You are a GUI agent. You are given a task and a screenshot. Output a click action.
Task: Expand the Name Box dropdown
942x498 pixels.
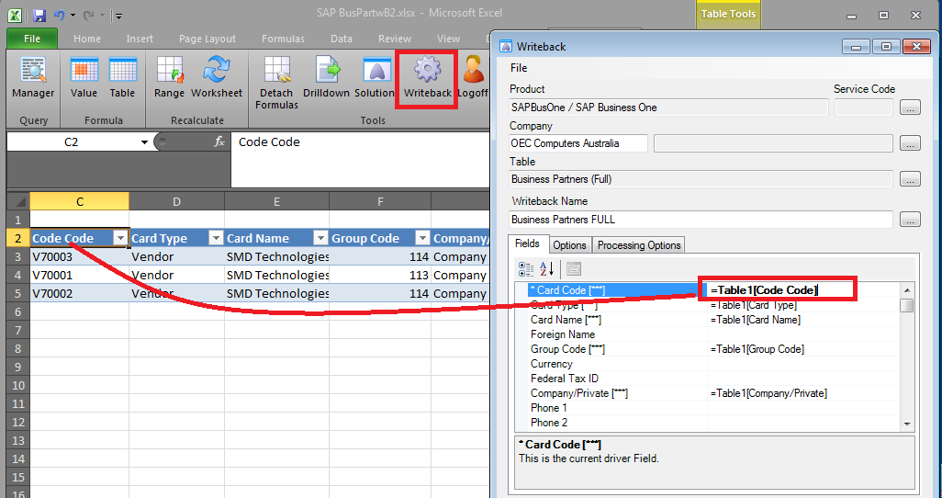point(144,141)
